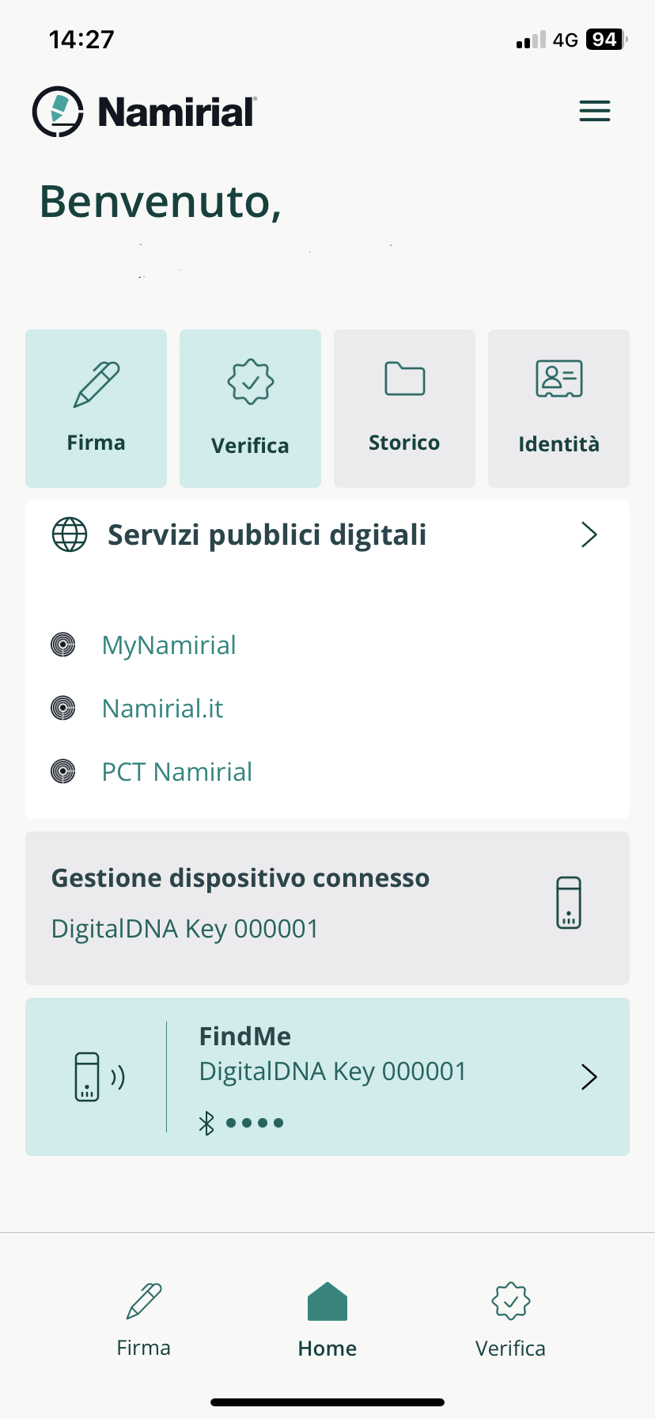Open FindMe details with right chevron
655x1419 pixels.
click(589, 1077)
